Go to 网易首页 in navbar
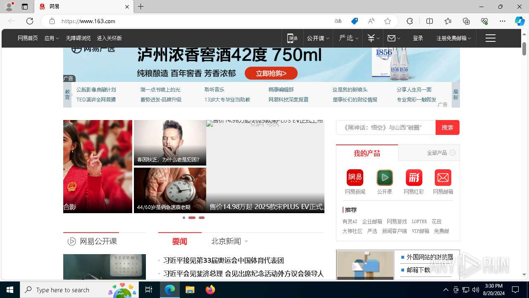 coord(28,38)
